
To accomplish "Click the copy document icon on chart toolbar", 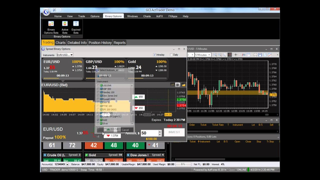I will tap(265, 55).
